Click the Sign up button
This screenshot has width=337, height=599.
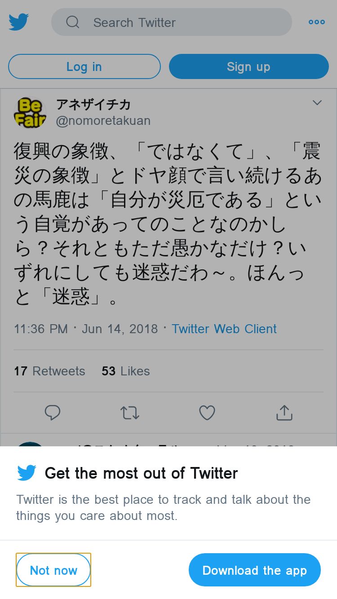(249, 66)
